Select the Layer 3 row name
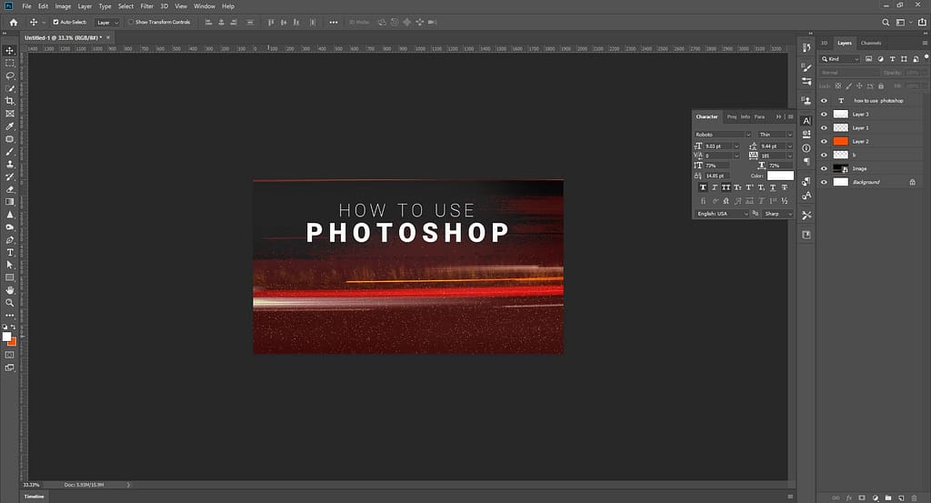Viewport: 931px width, 503px height. pos(860,114)
